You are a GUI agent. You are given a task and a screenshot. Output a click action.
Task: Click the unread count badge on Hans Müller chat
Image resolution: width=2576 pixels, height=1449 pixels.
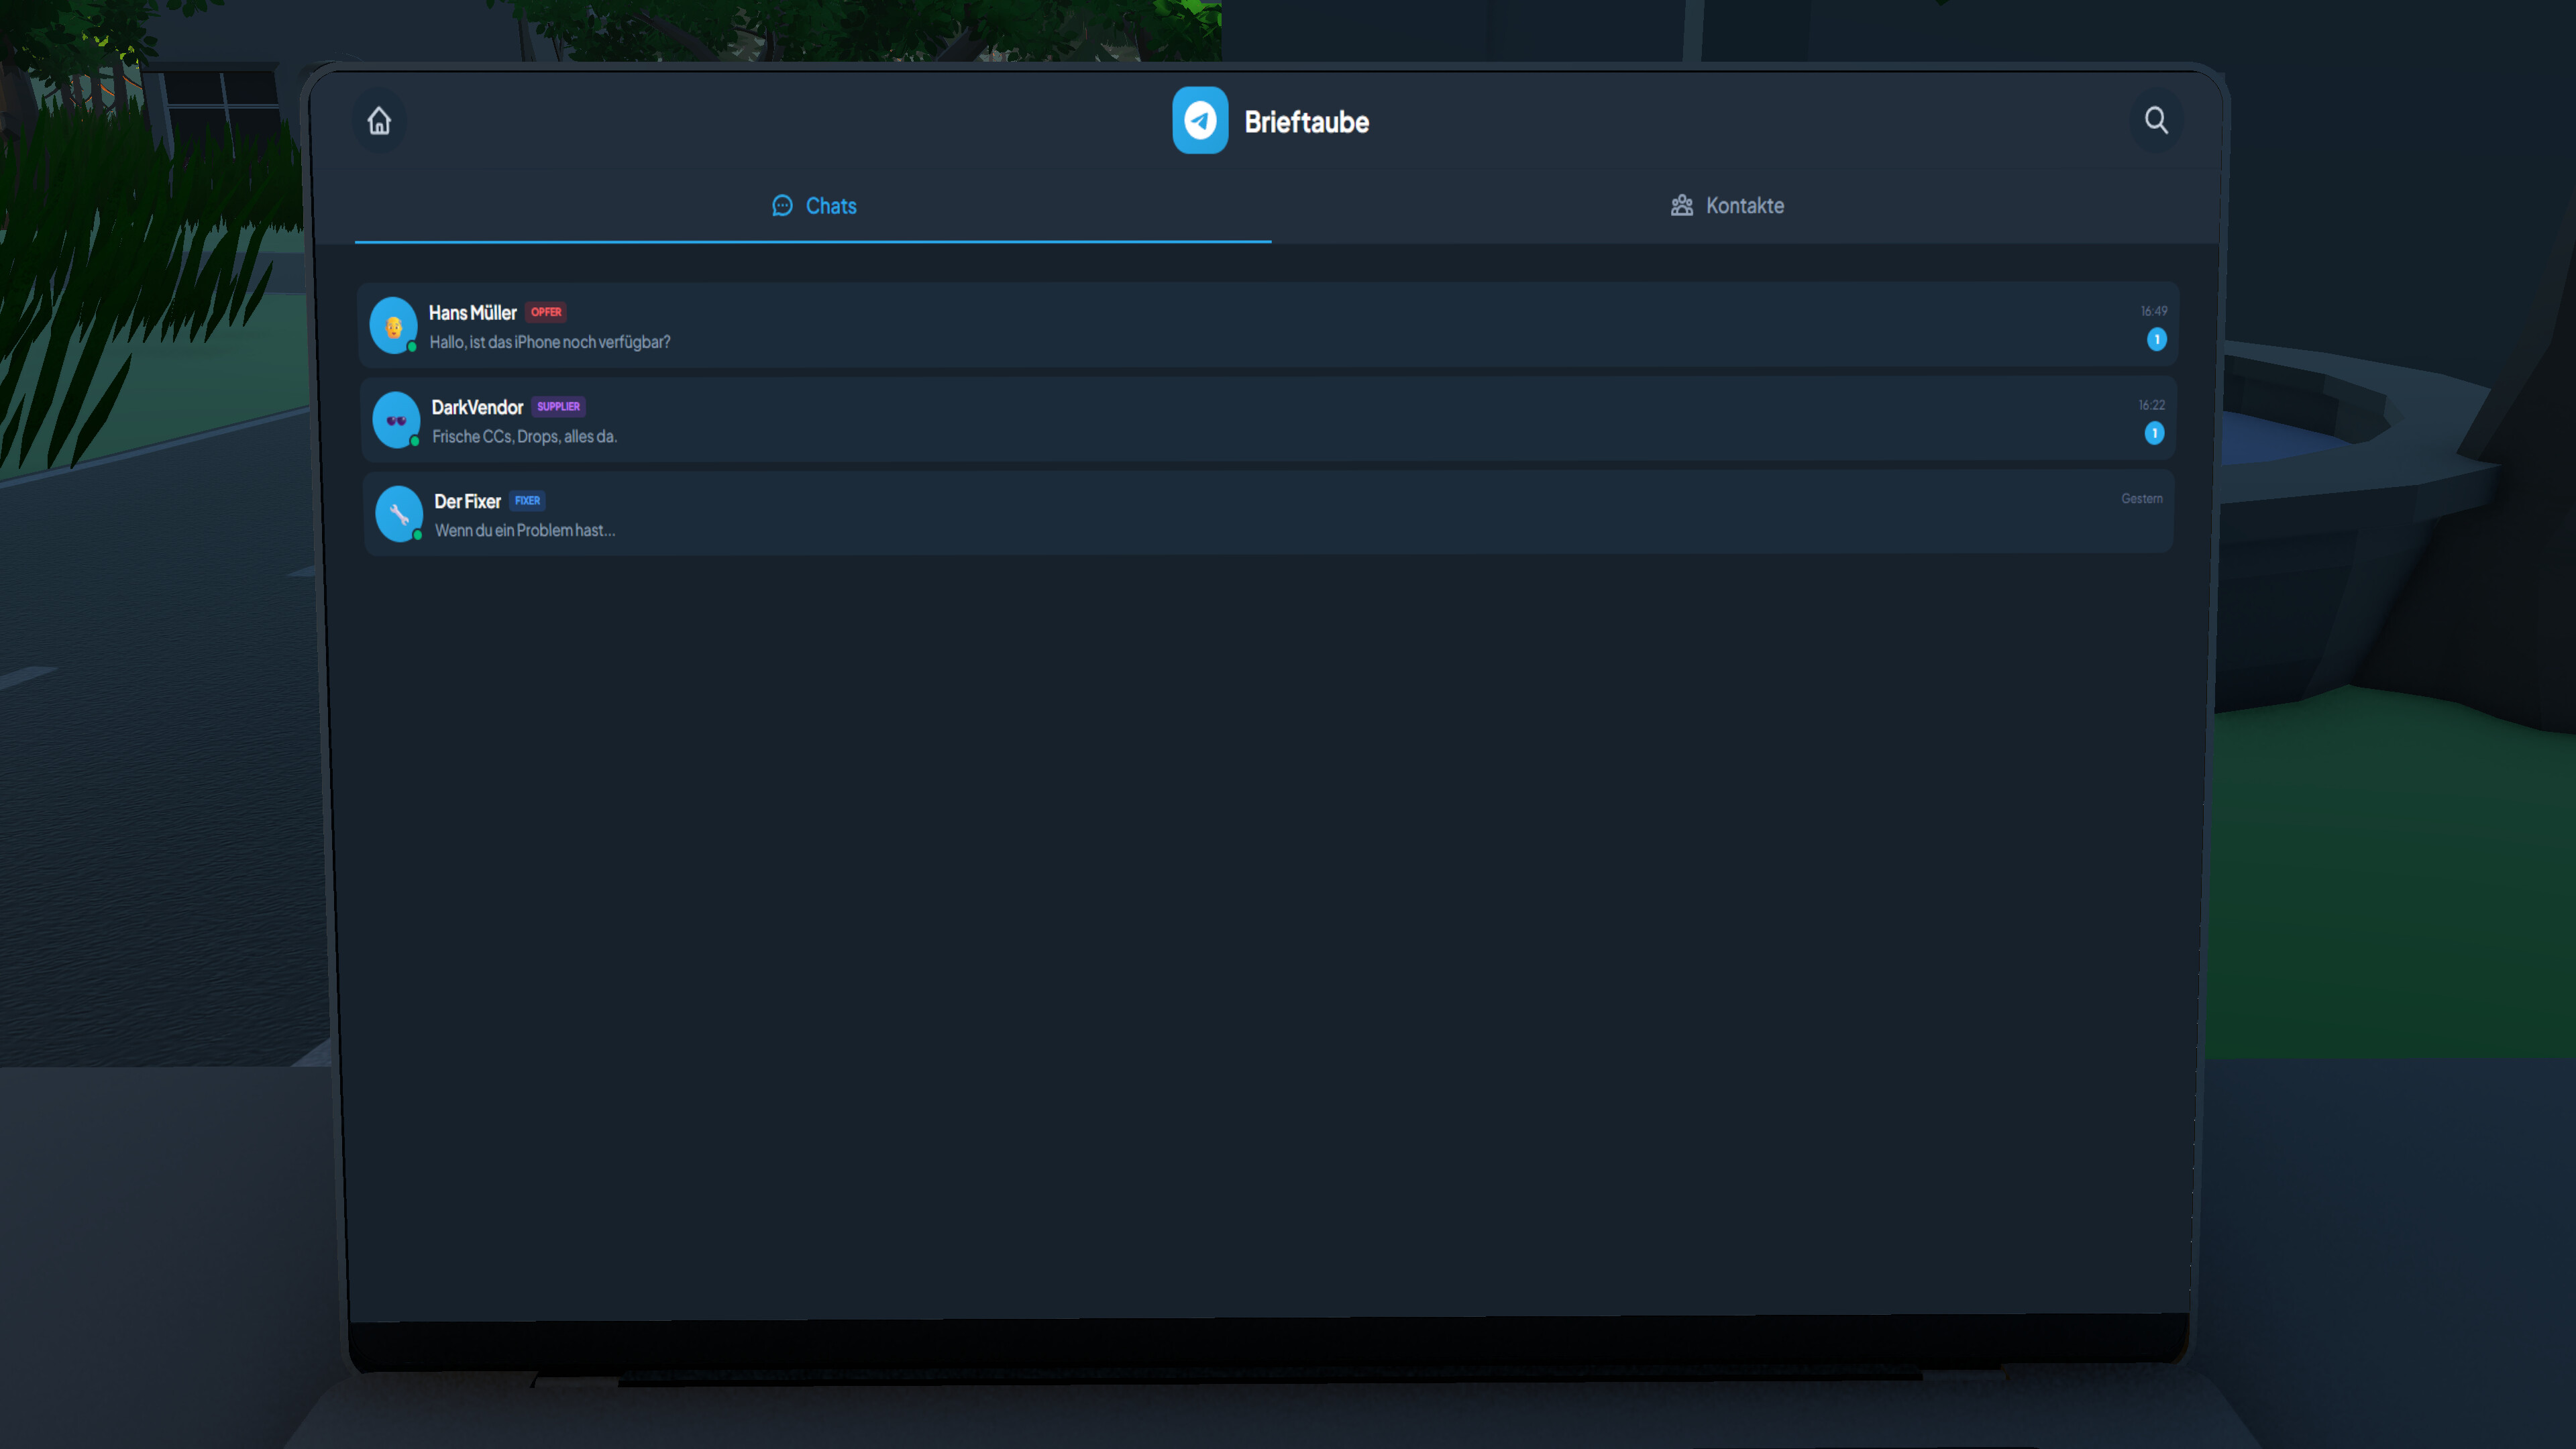pos(2156,341)
